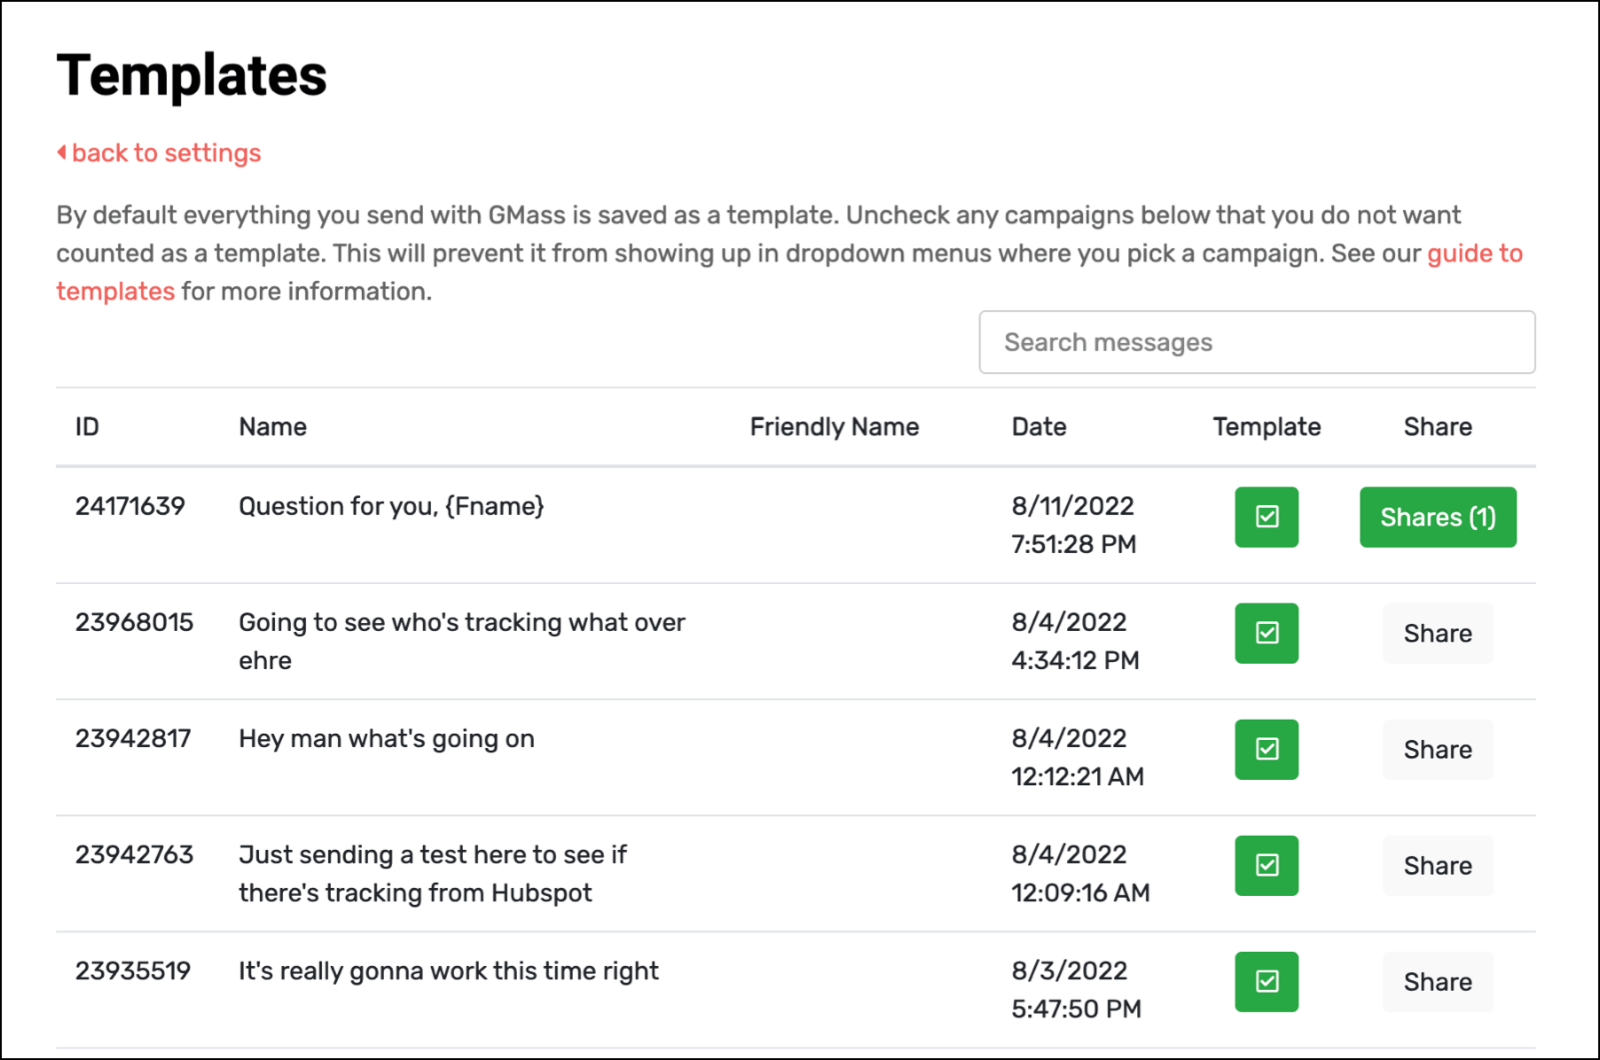
Task: Share the Hey man what's going on campaign
Action: 1438,749
